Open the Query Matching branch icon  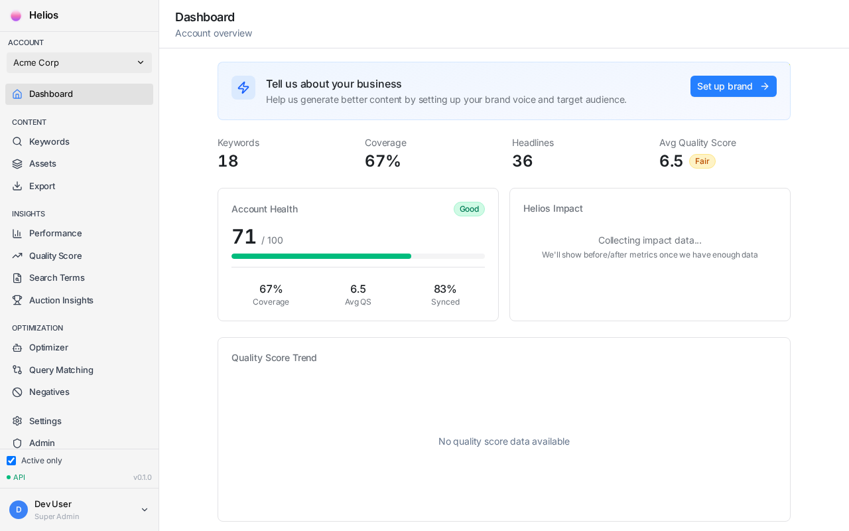(x=17, y=370)
